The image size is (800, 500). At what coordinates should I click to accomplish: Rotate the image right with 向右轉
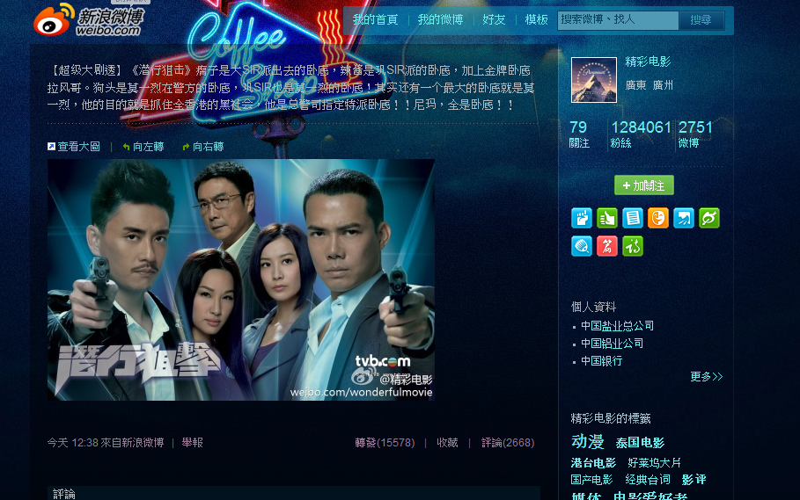[x=203, y=147]
